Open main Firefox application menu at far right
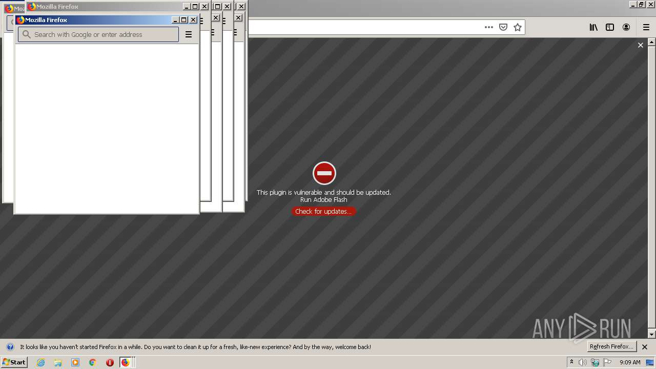The height and width of the screenshot is (369, 656). pos(646,27)
